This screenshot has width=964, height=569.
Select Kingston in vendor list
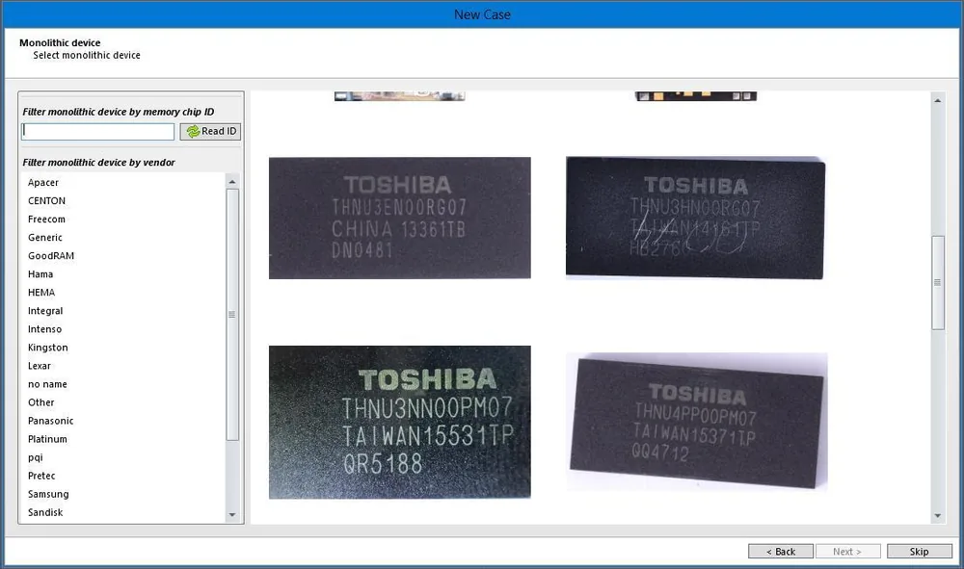(x=48, y=348)
